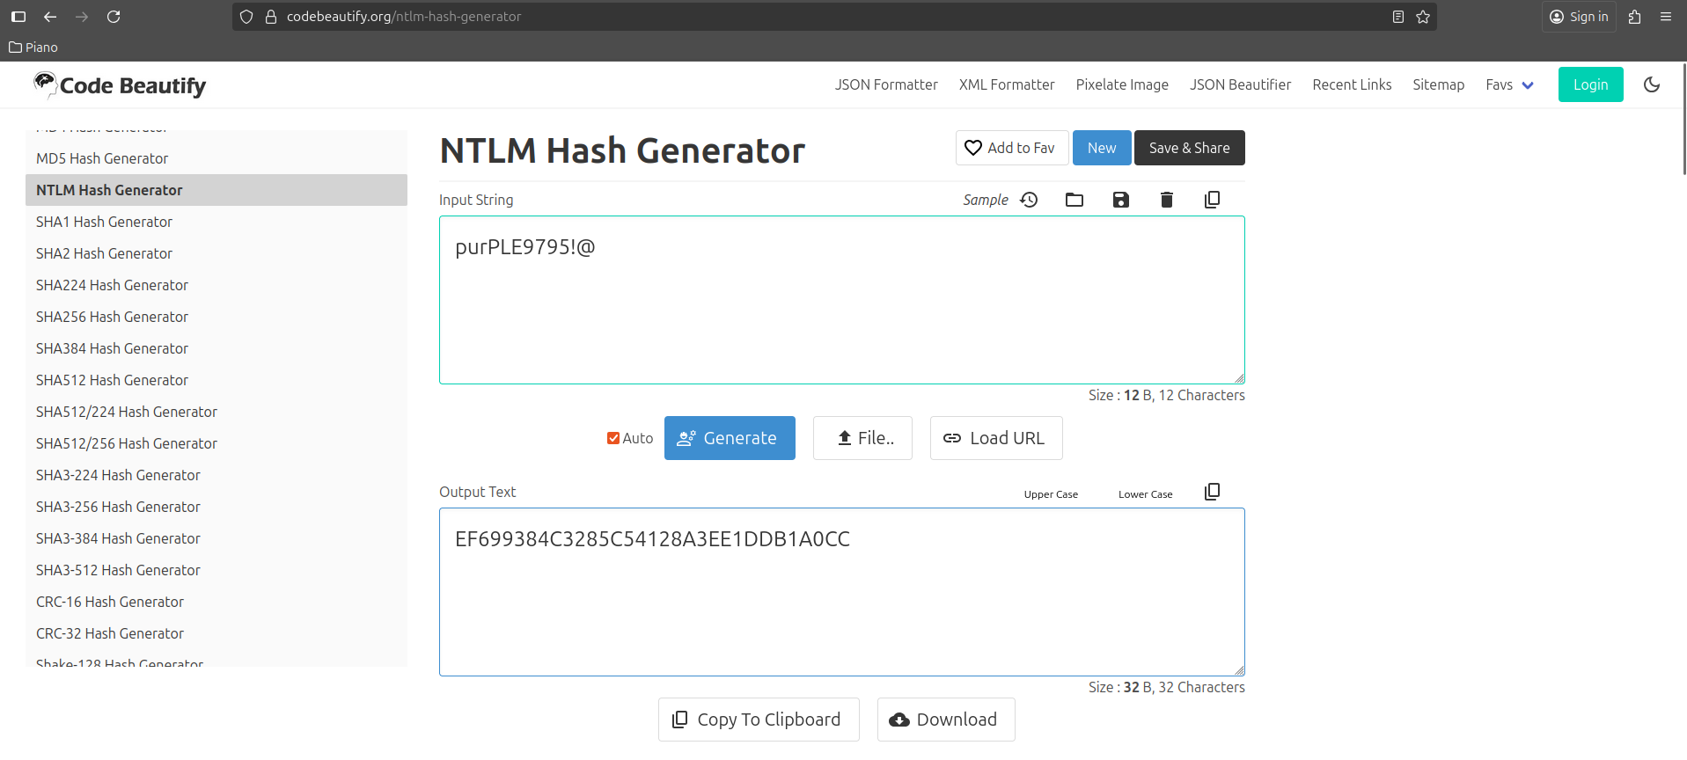Clear input with the trash icon
This screenshot has width=1687, height=760.
(1166, 200)
